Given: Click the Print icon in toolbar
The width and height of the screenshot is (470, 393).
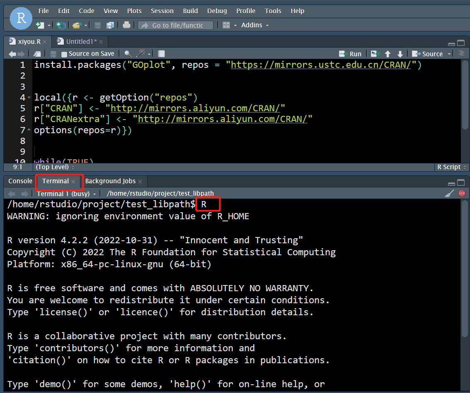Looking at the screenshot, I should (126, 25).
